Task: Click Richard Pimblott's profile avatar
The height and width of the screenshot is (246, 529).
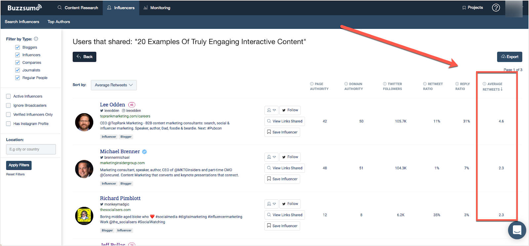Action: 84,216
